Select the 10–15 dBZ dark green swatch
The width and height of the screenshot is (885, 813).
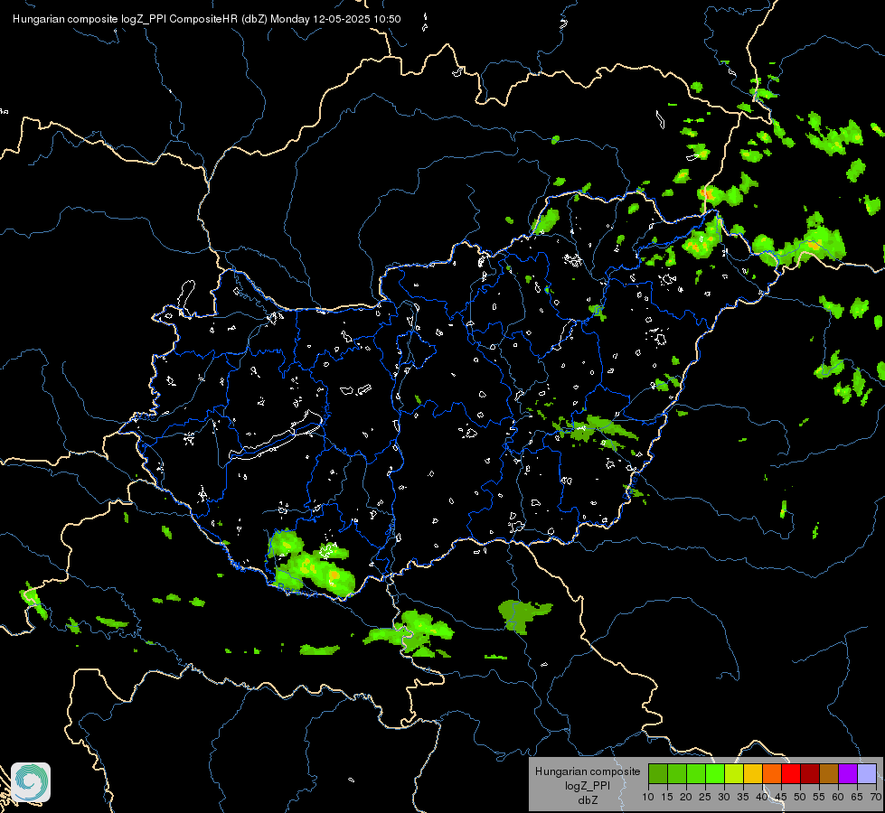657,773
